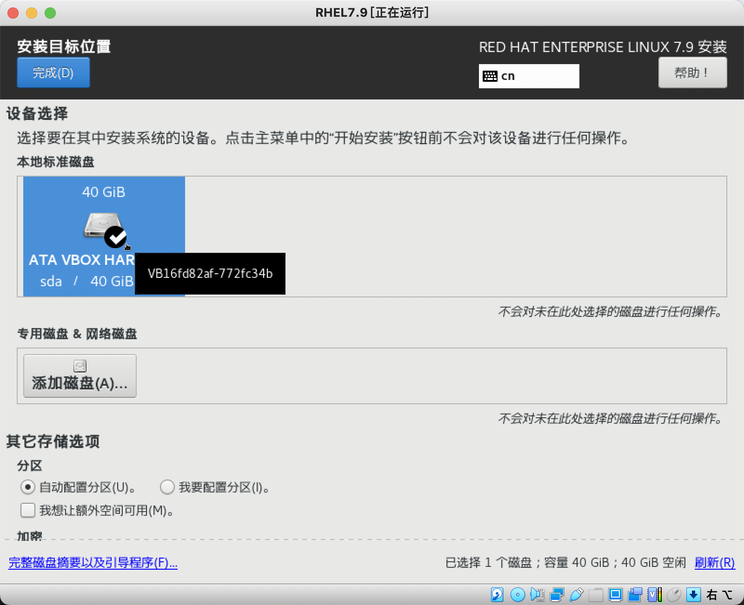Click the keyboard layout icon next to cn
744x605 pixels.
pyautogui.click(x=490, y=76)
